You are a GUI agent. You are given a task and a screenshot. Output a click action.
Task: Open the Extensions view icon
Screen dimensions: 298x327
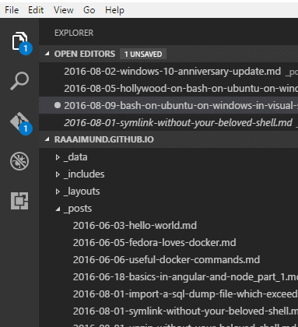19,201
